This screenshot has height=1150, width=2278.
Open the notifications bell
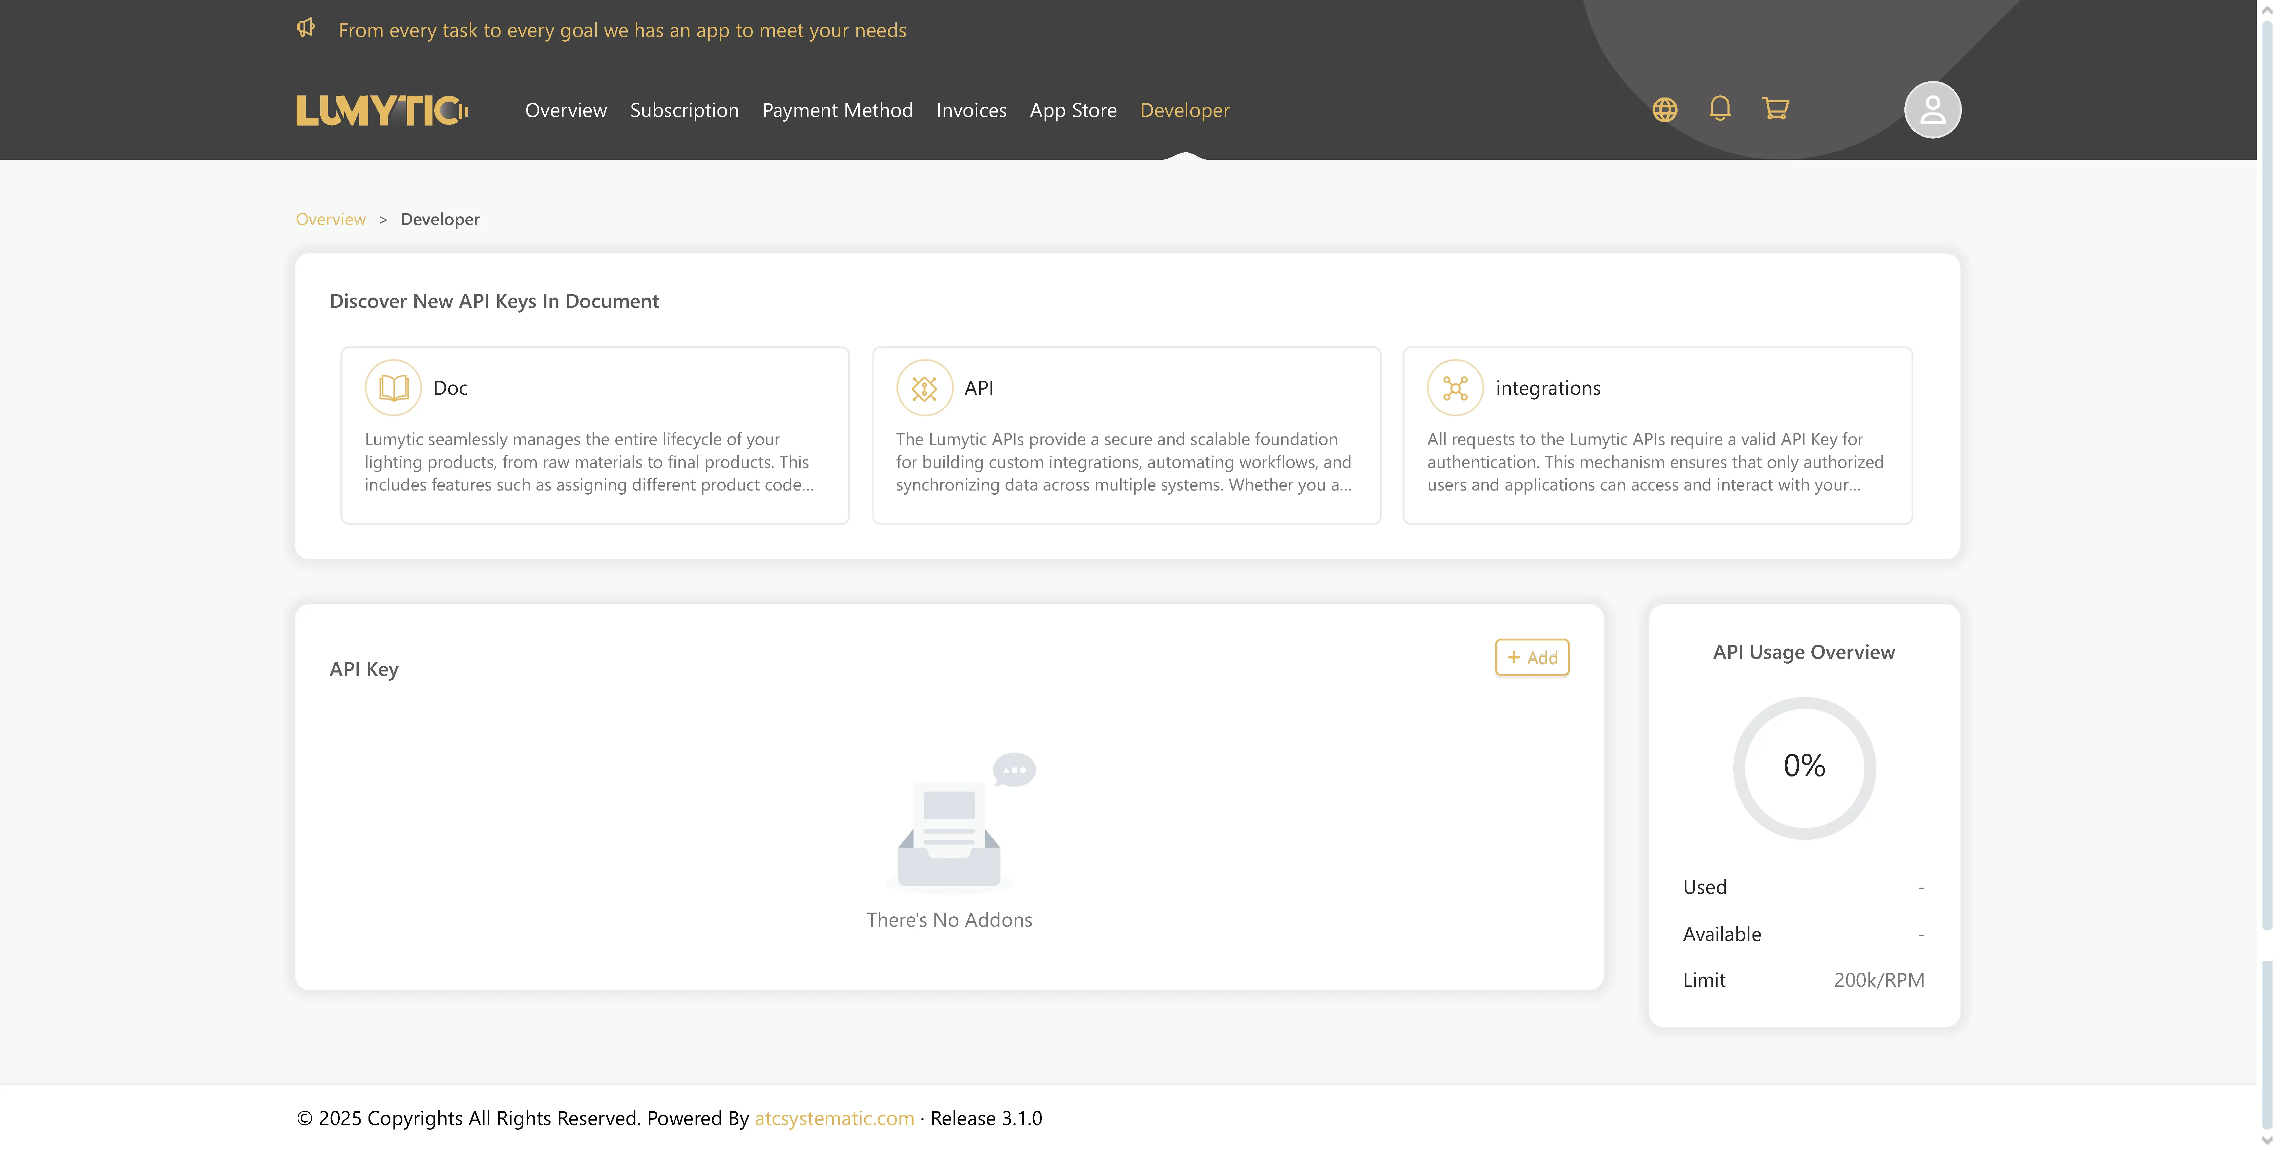point(1720,109)
